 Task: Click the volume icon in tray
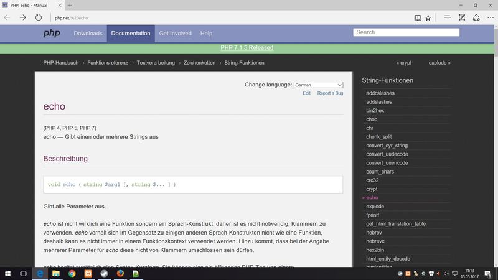click(446, 273)
